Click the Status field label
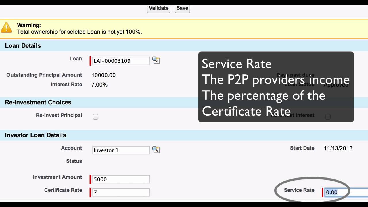Screen dimensions: 368x207 click(x=74, y=161)
